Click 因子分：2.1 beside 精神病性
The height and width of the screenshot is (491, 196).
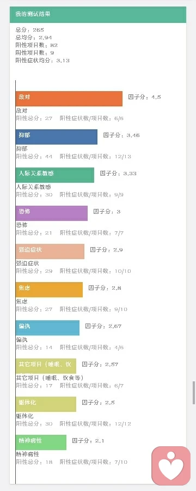point(88,441)
